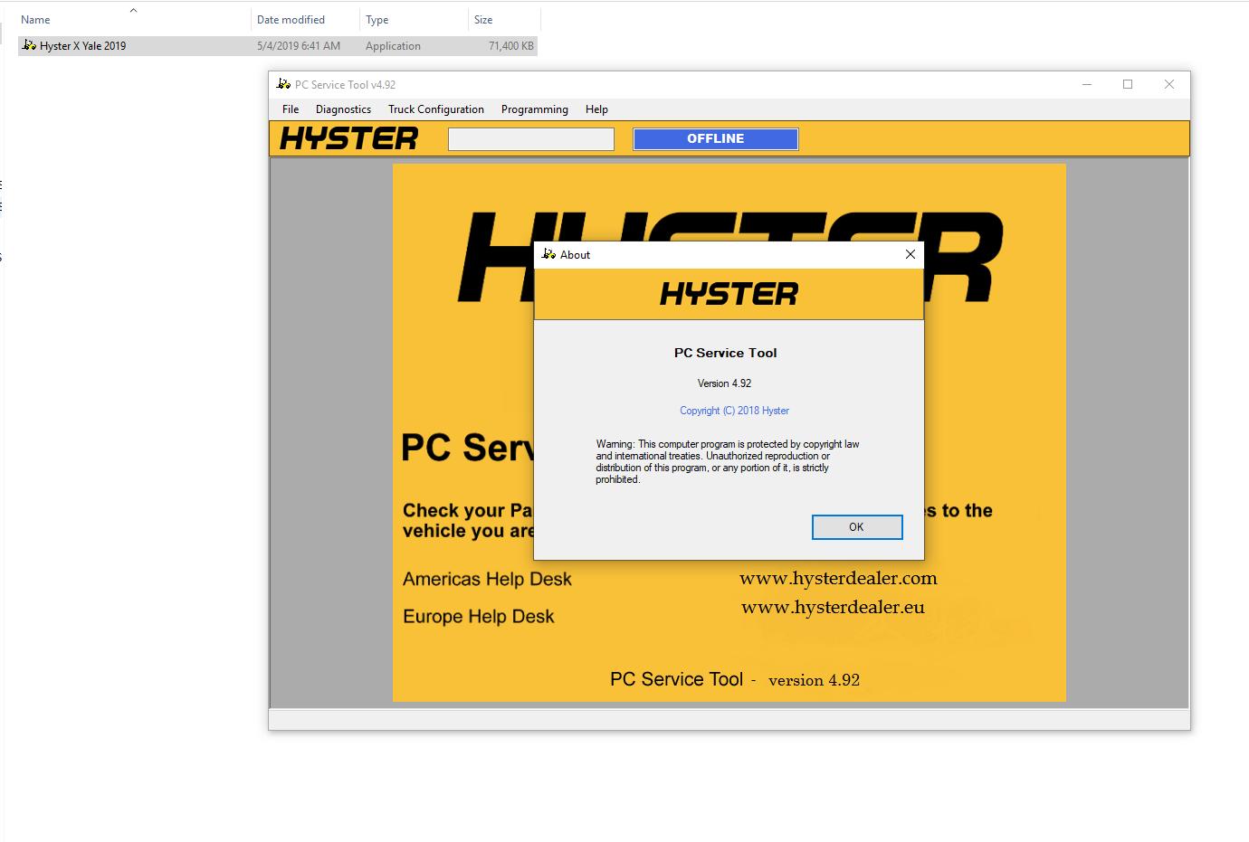1249x842 pixels.
Task: Click the empty field beside the Hyster logo
Action: (531, 139)
